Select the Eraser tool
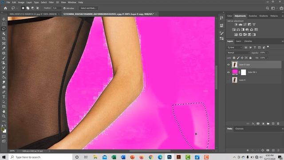 pyautogui.click(x=4, y=72)
